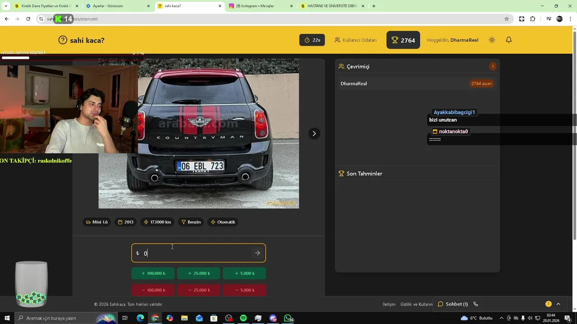This screenshot has width=577, height=324.
Task: Show next car photo with arrow
Action: tap(314, 133)
